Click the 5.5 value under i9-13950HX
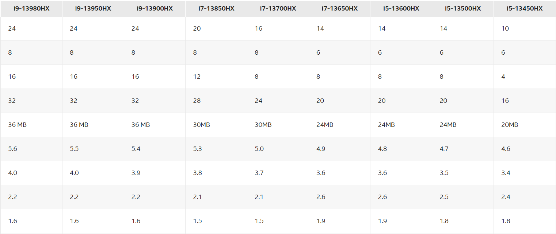 pos(74,149)
